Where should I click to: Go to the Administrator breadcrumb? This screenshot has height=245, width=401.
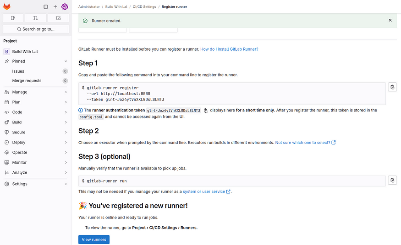[x=89, y=7]
